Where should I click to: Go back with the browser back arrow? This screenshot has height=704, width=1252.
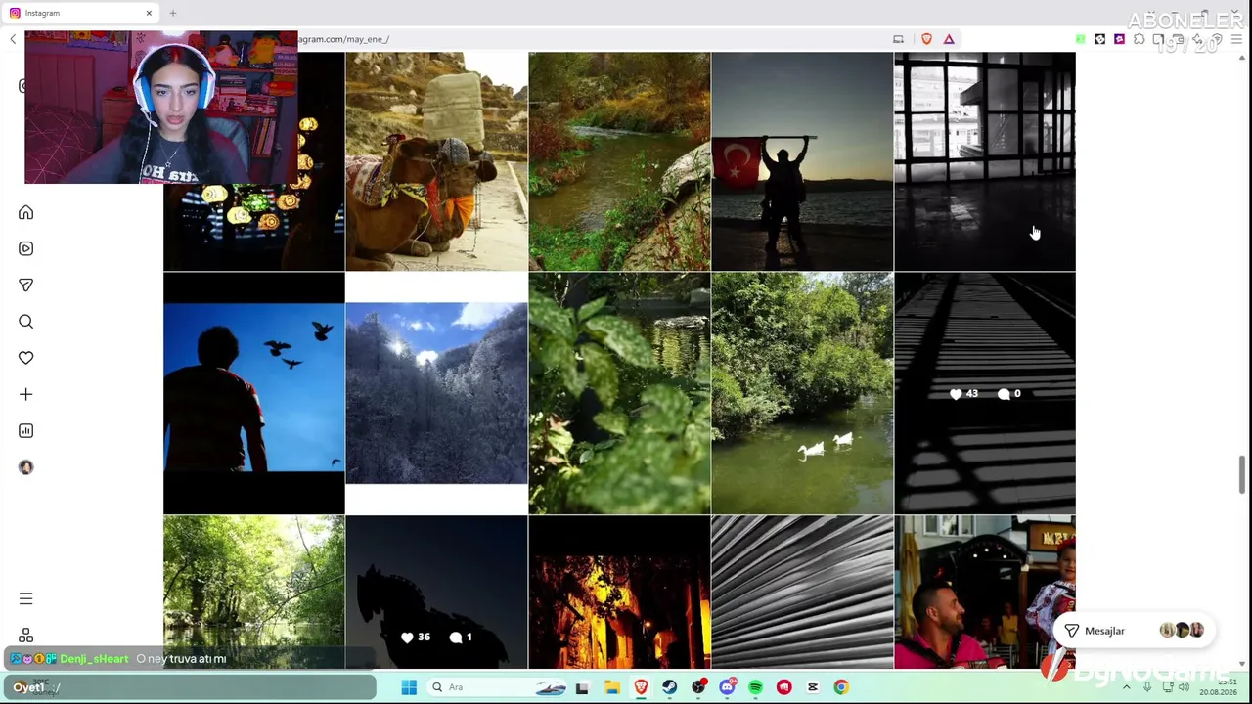(13, 39)
